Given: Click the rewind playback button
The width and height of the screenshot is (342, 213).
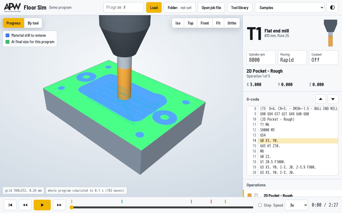Looking at the screenshot, I should coord(25,205).
